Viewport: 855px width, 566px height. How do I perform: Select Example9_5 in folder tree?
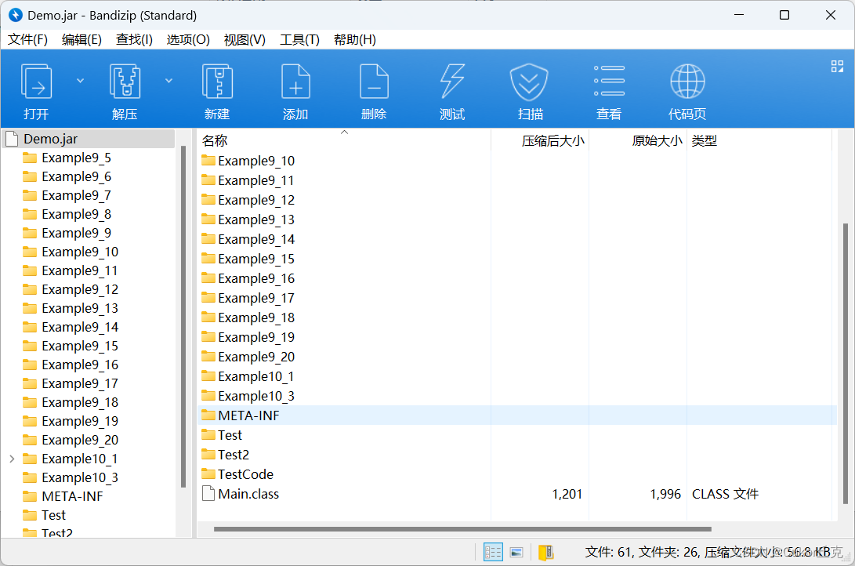76,158
